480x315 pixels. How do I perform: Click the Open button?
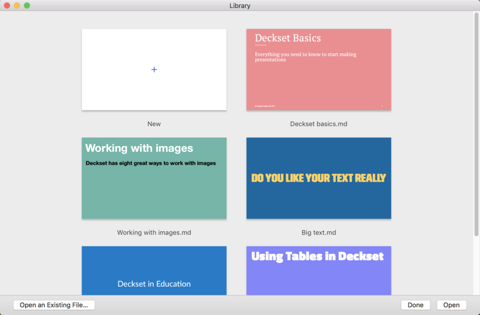tap(451, 305)
